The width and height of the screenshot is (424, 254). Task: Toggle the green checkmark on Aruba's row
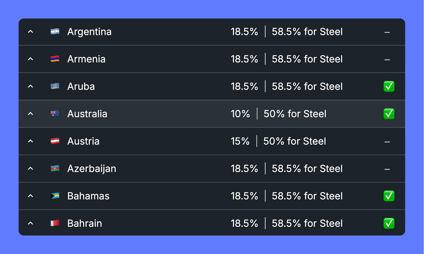coord(389,87)
